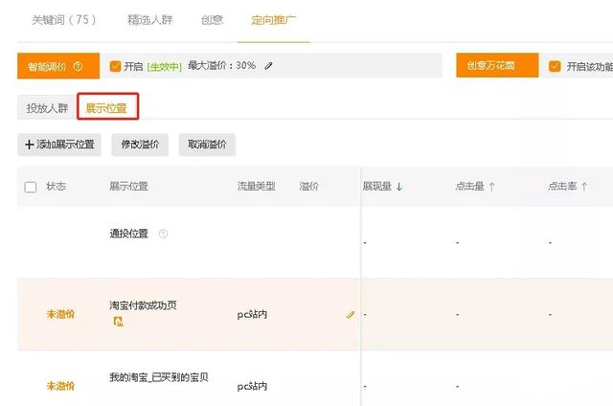Switch to the 精选人群 tab
The image size is (613, 406).
point(149,19)
